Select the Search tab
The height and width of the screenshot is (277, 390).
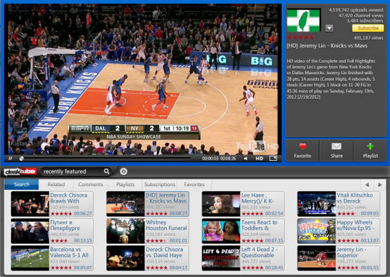(x=21, y=184)
